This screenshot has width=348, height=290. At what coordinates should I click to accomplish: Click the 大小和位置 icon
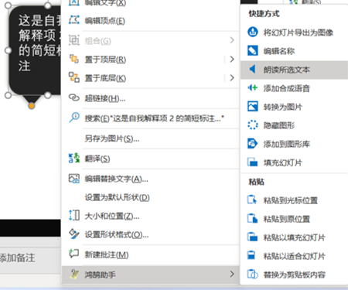point(74,215)
